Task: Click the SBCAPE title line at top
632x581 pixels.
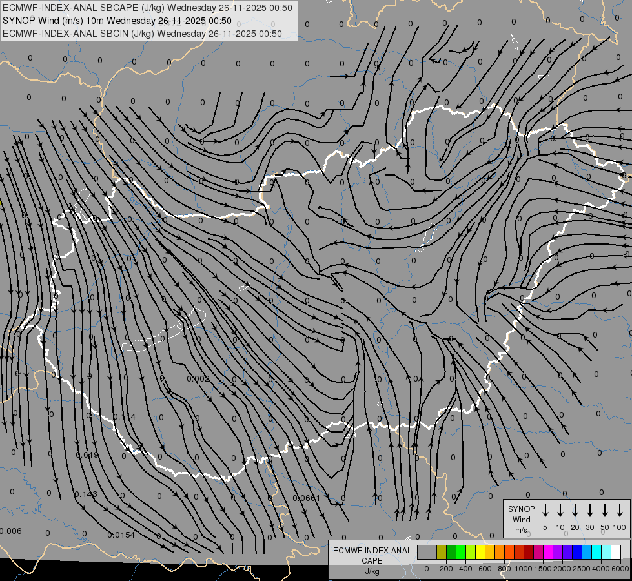Action: (x=147, y=8)
